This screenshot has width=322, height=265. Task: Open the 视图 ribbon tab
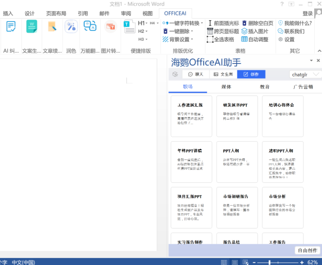coord(148,13)
